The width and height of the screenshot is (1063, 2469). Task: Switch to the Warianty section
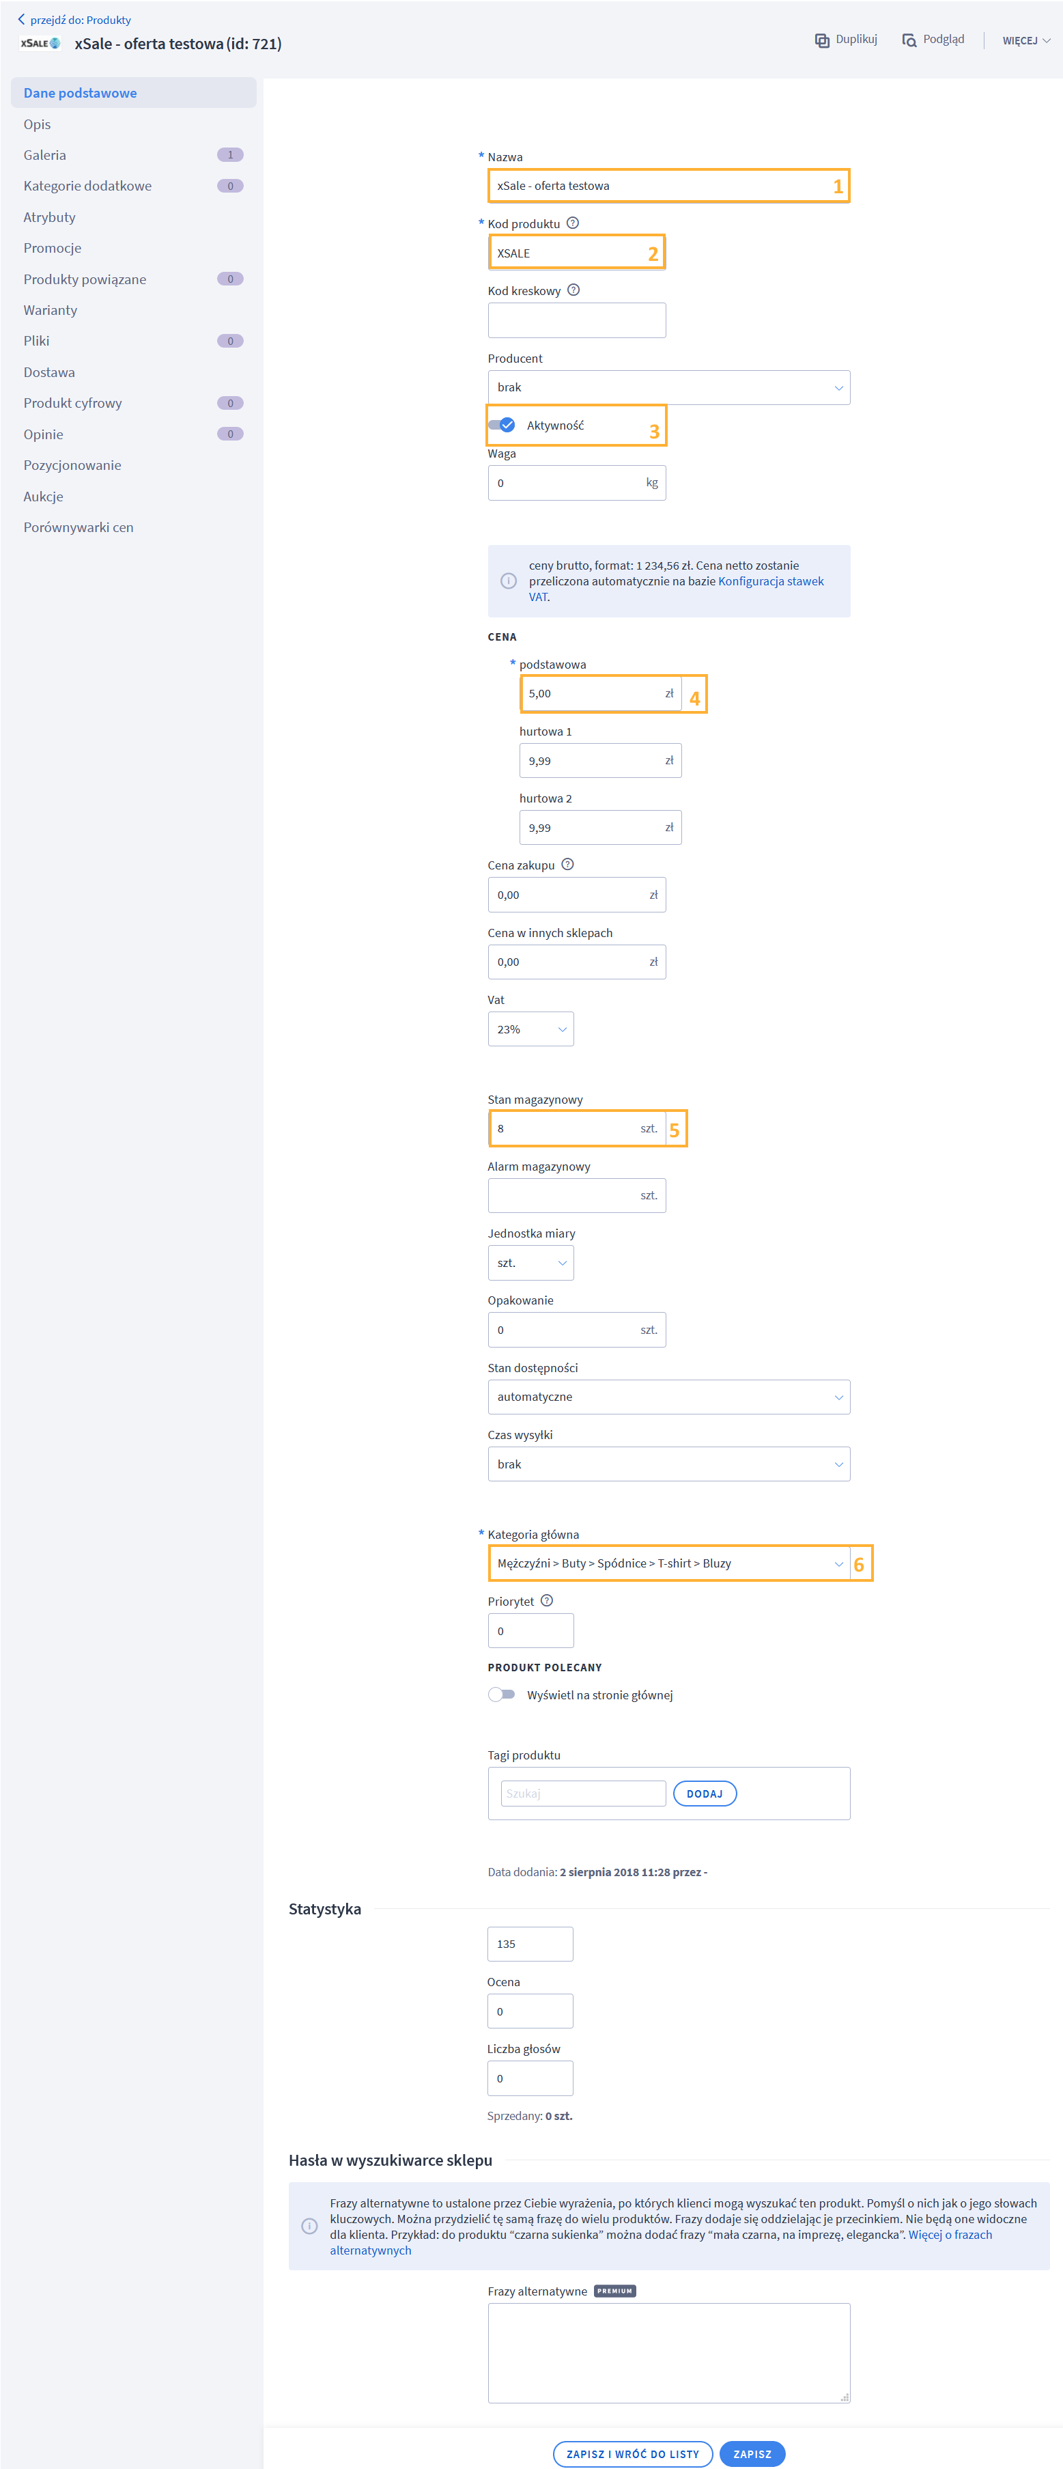click(x=50, y=311)
